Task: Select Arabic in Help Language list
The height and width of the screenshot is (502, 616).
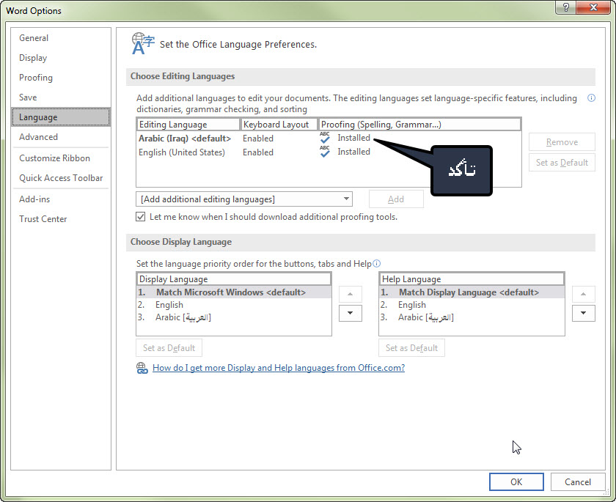Action: [x=472, y=317]
